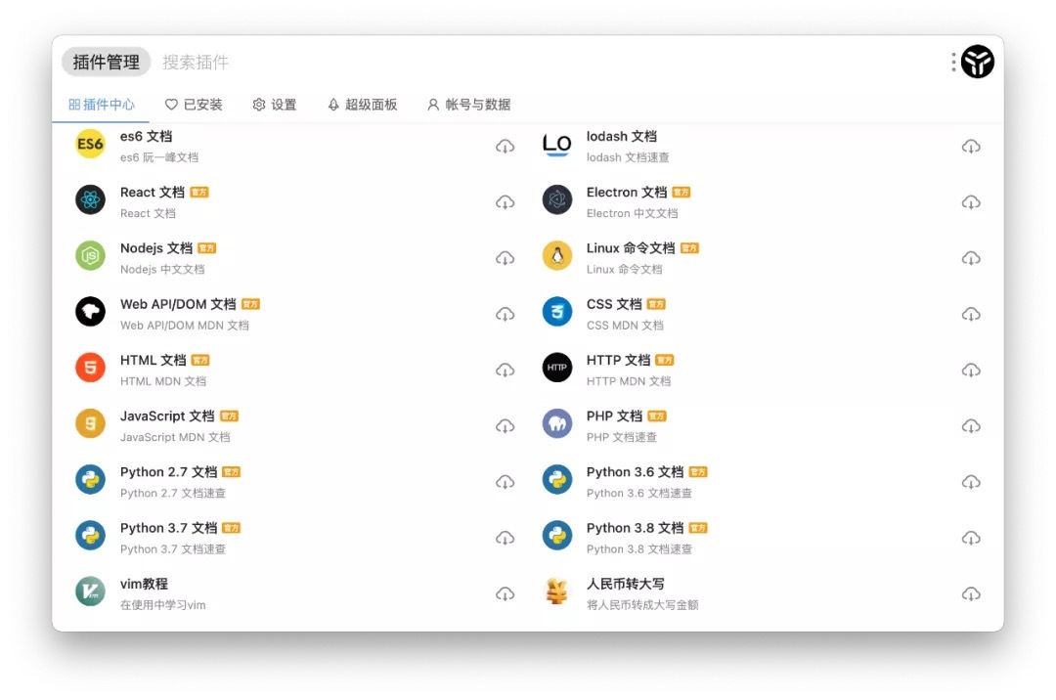The height and width of the screenshot is (700, 1056).
Task: Click the HTTP black logo icon
Action: click(557, 368)
